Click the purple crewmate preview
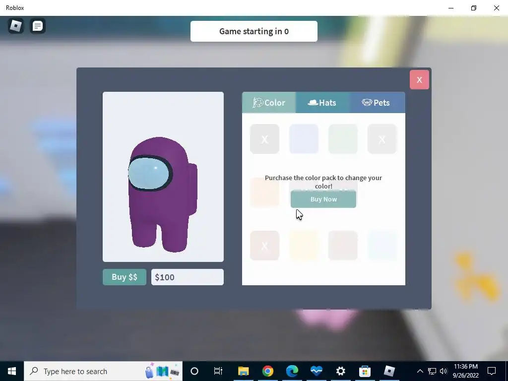The height and width of the screenshot is (381, 508). coord(163,194)
